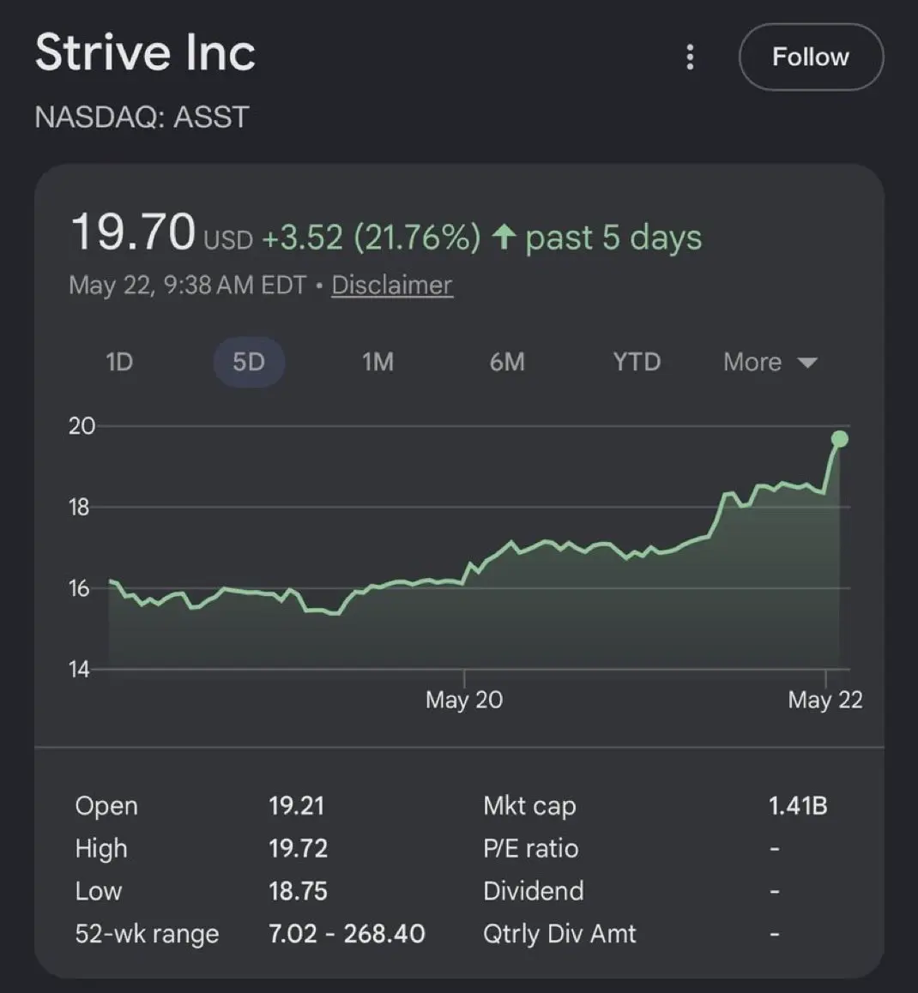Click the May 22, 9:38 AM EDT timestamp
This screenshot has width=918, height=993.
[188, 285]
